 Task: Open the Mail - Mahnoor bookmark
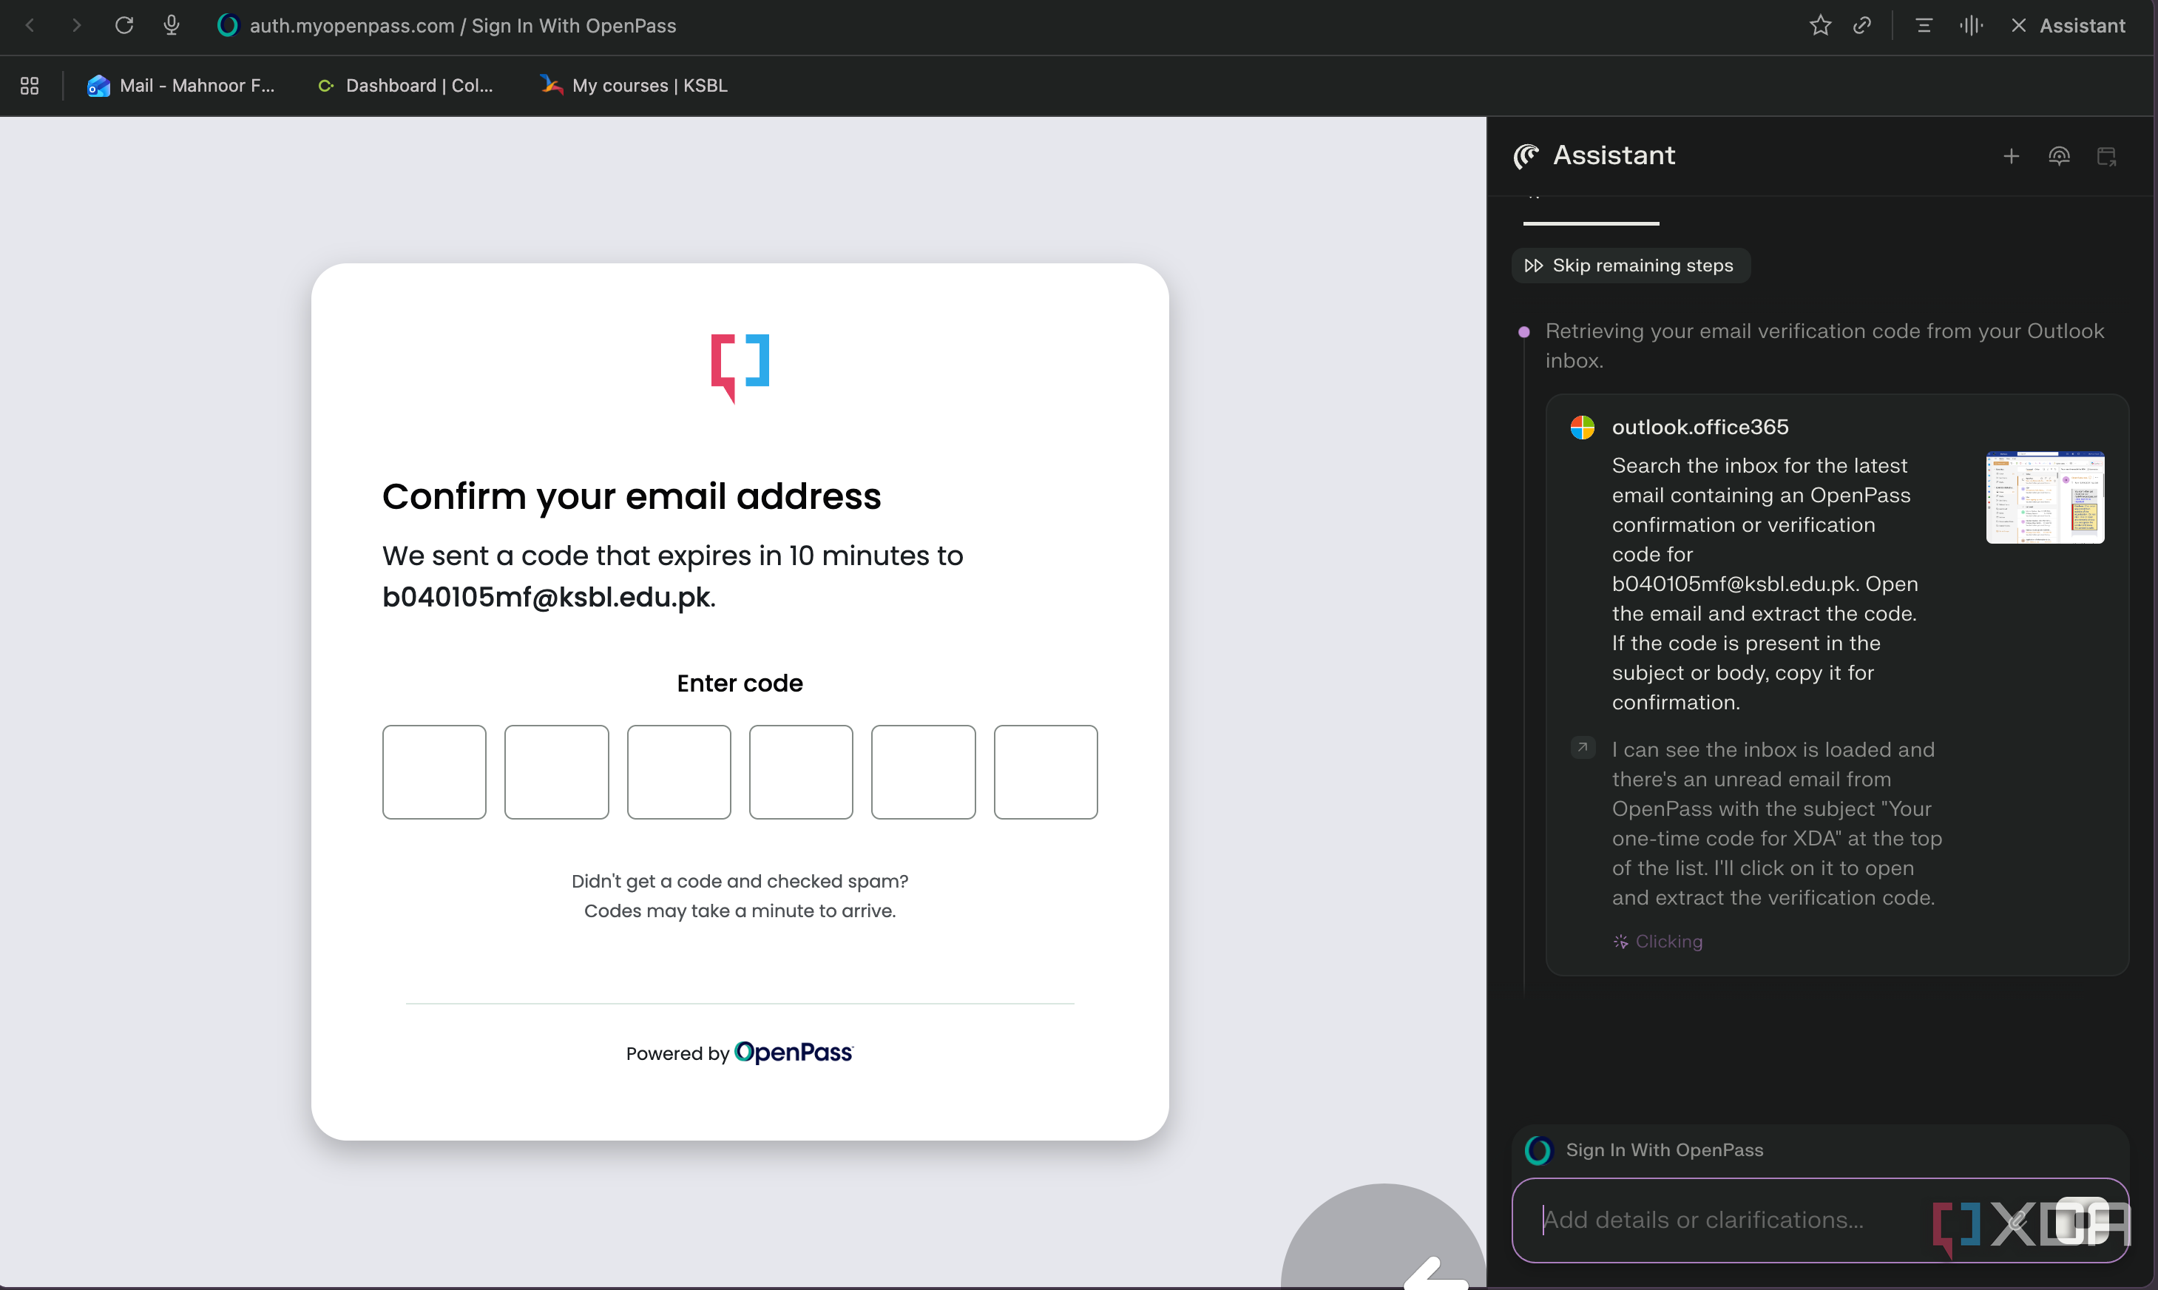point(180,85)
